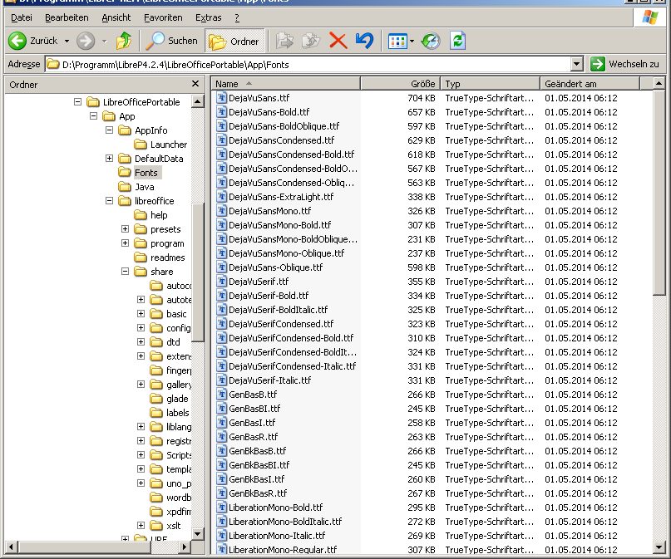Expand the DefaultData tree node
The image size is (671, 559).
pos(109,158)
